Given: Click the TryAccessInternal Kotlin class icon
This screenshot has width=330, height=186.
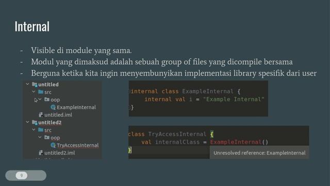Looking at the screenshot, I should 53,145.
